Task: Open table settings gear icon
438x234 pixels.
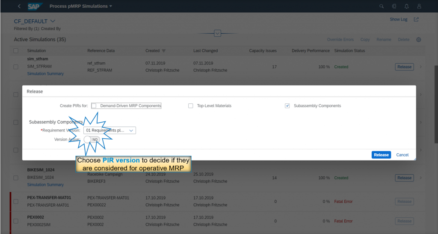Action: 418,40
